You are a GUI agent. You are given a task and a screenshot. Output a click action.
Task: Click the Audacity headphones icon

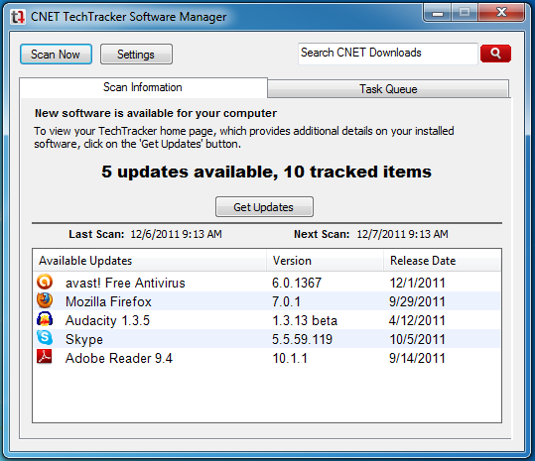(x=45, y=319)
